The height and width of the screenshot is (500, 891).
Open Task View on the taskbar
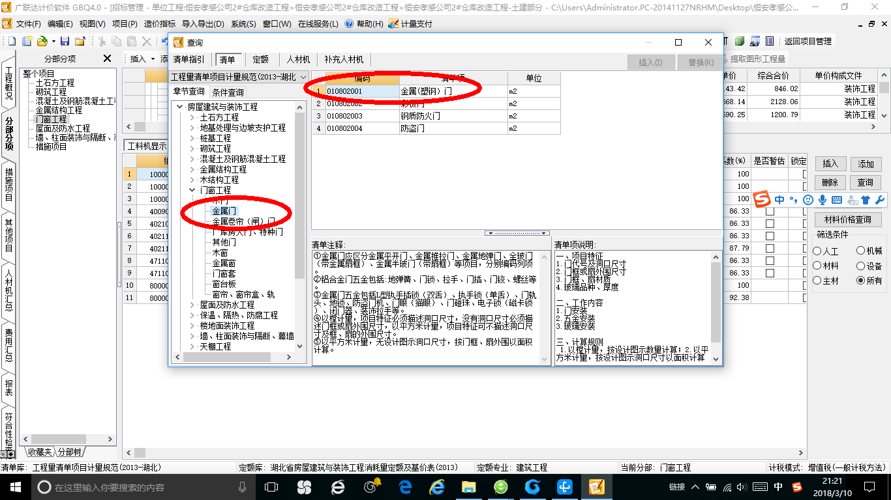point(271,486)
